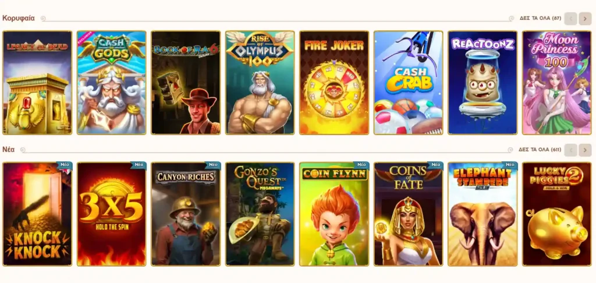Open the Fire Joker game
596x283 pixels.
(334, 83)
